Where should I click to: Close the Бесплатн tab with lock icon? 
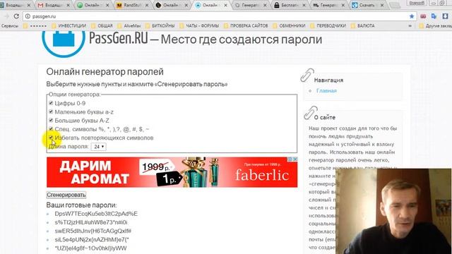pos(304,5)
